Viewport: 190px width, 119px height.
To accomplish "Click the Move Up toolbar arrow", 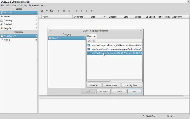I will click(x=76, y=11).
